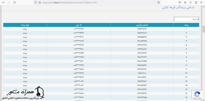Select tracking number ۱۶۵۱۹۳۵۰۲
The image size is (205, 101).
142,81
